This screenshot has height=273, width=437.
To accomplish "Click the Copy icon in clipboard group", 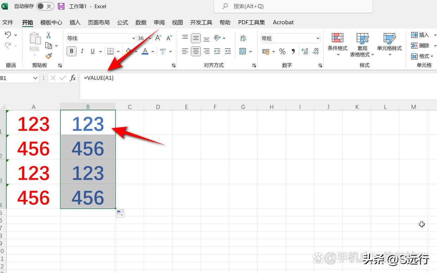I will click(49, 46).
